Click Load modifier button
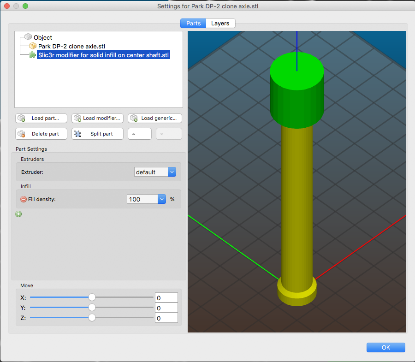This screenshot has height=362, width=415. (x=97, y=118)
